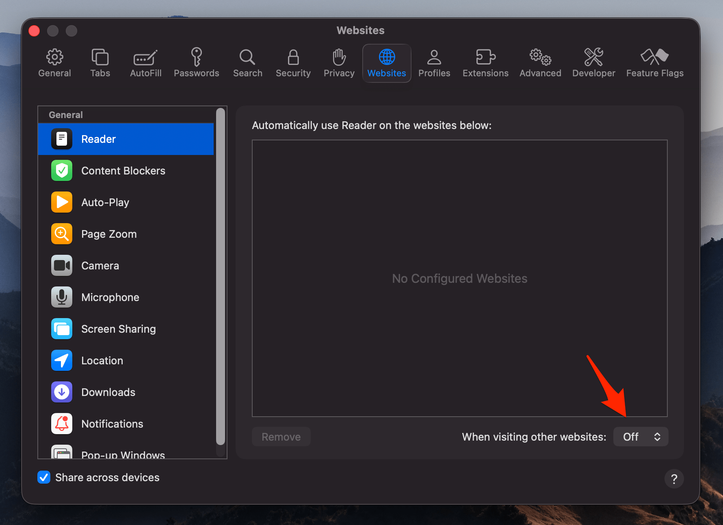Close the Websites settings window
The image size is (723, 525).
(x=34, y=31)
